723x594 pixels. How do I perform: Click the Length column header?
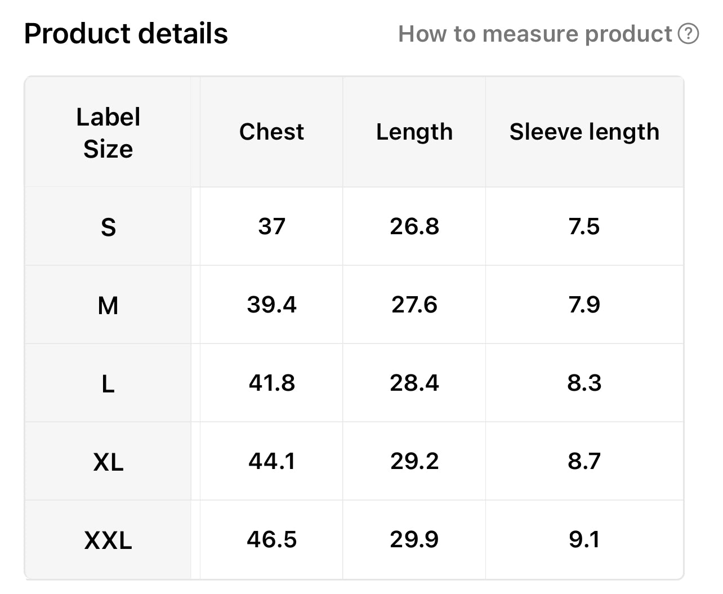coord(414,132)
